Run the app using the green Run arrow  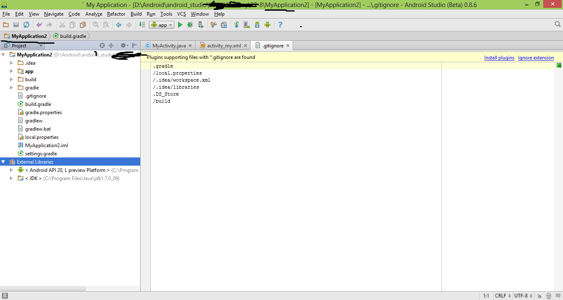click(x=180, y=25)
